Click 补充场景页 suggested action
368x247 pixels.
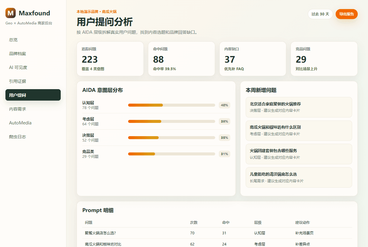click(x=304, y=233)
